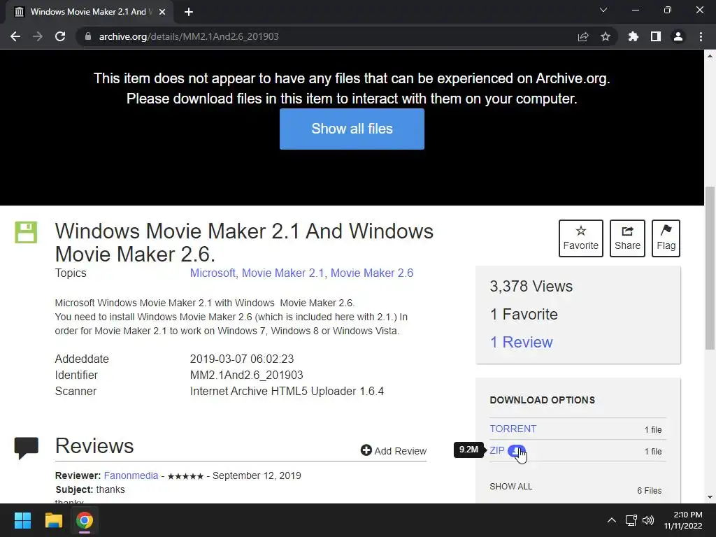The image size is (716, 537).
Task: Jump to the 1 Review link
Action: 521,342
